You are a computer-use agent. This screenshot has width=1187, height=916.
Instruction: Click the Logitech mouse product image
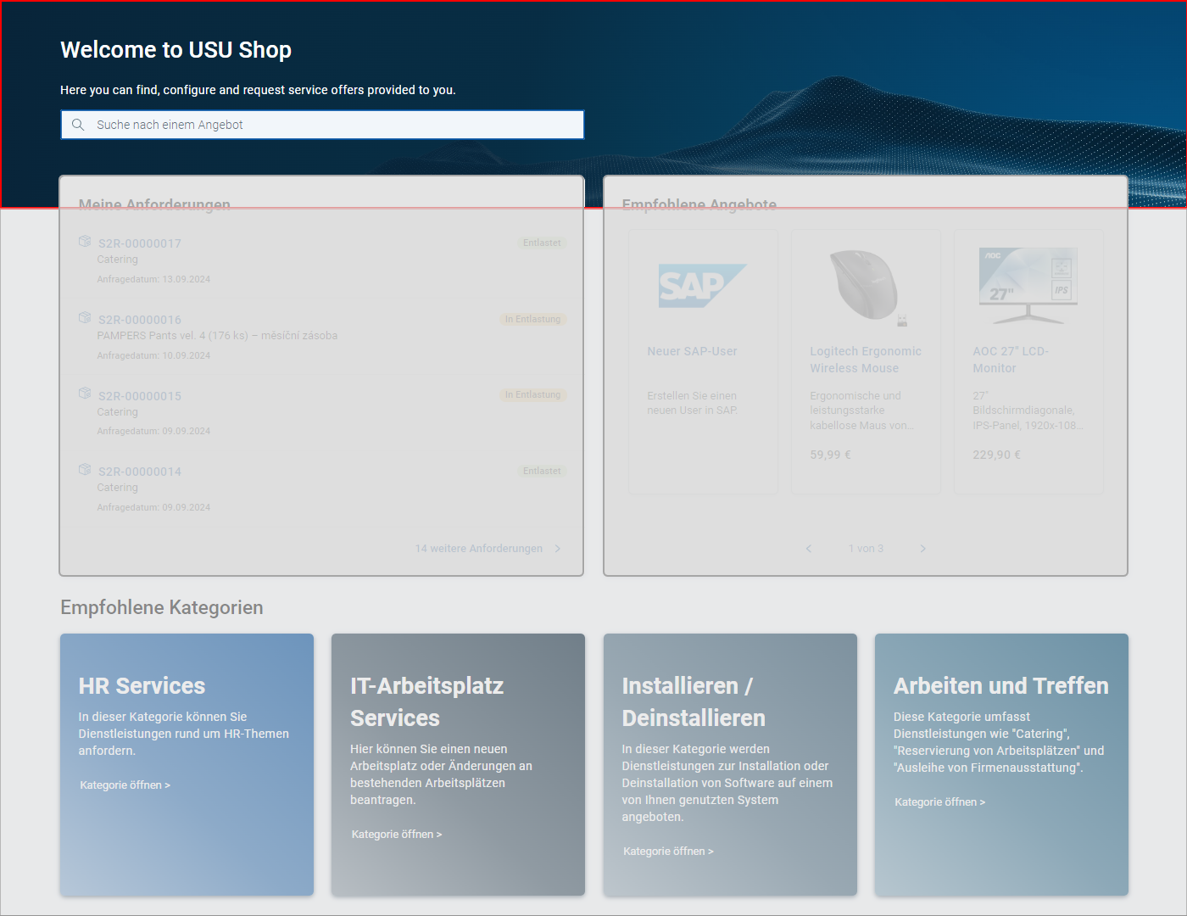click(x=865, y=286)
